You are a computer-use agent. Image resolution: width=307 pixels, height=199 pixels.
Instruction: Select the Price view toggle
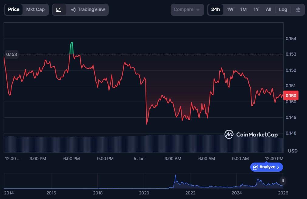14,10
